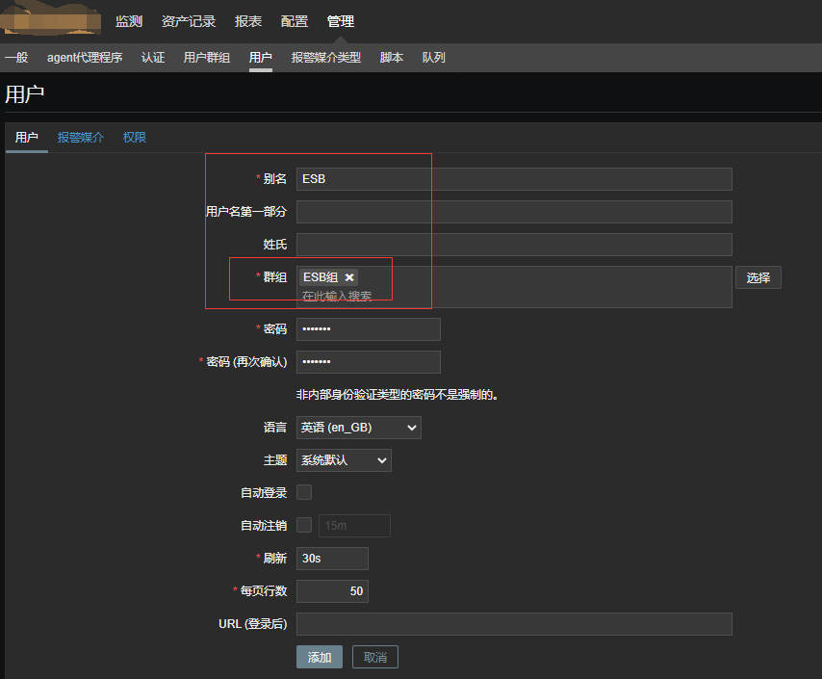Click the 取消 button
This screenshot has height=679, width=822.
pyautogui.click(x=375, y=657)
